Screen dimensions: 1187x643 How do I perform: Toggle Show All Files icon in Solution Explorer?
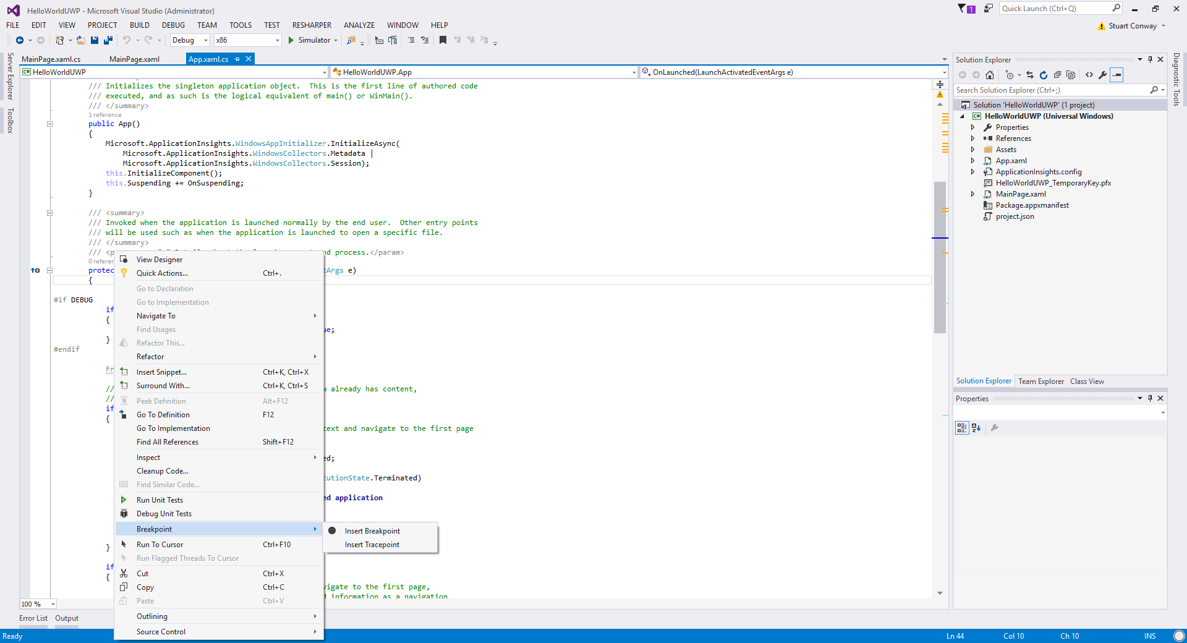tap(1071, 75)
